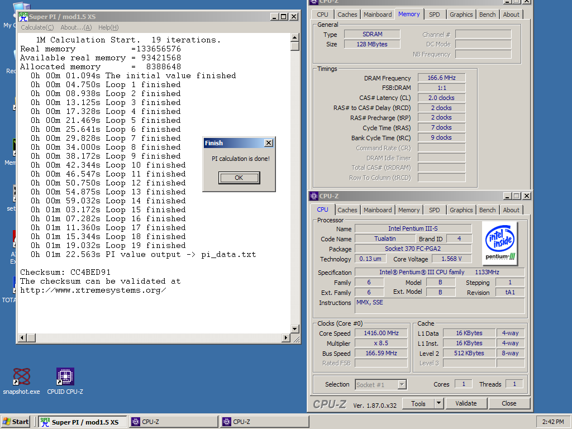Click the lower CPU-Z window title icon

(x=314, y=196)
